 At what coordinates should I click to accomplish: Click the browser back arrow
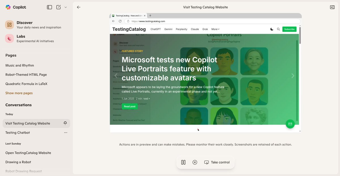(x=113, y=21)
